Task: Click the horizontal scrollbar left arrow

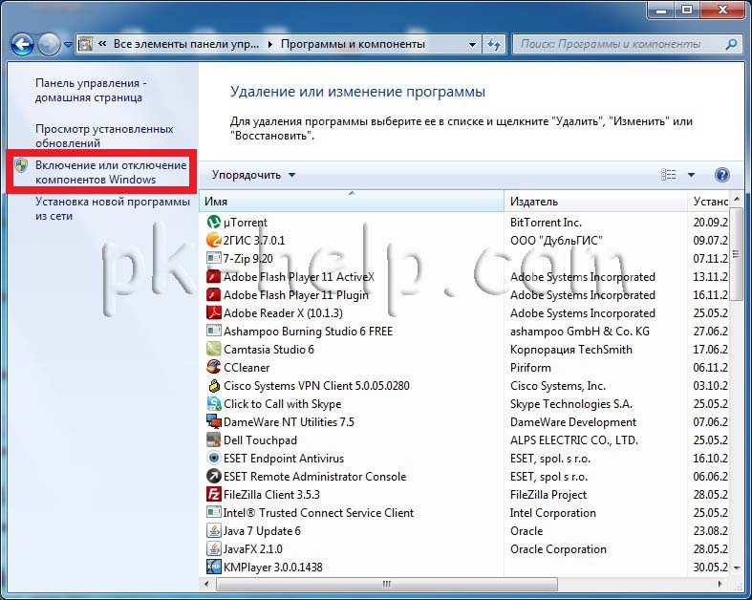Action: 206,584
